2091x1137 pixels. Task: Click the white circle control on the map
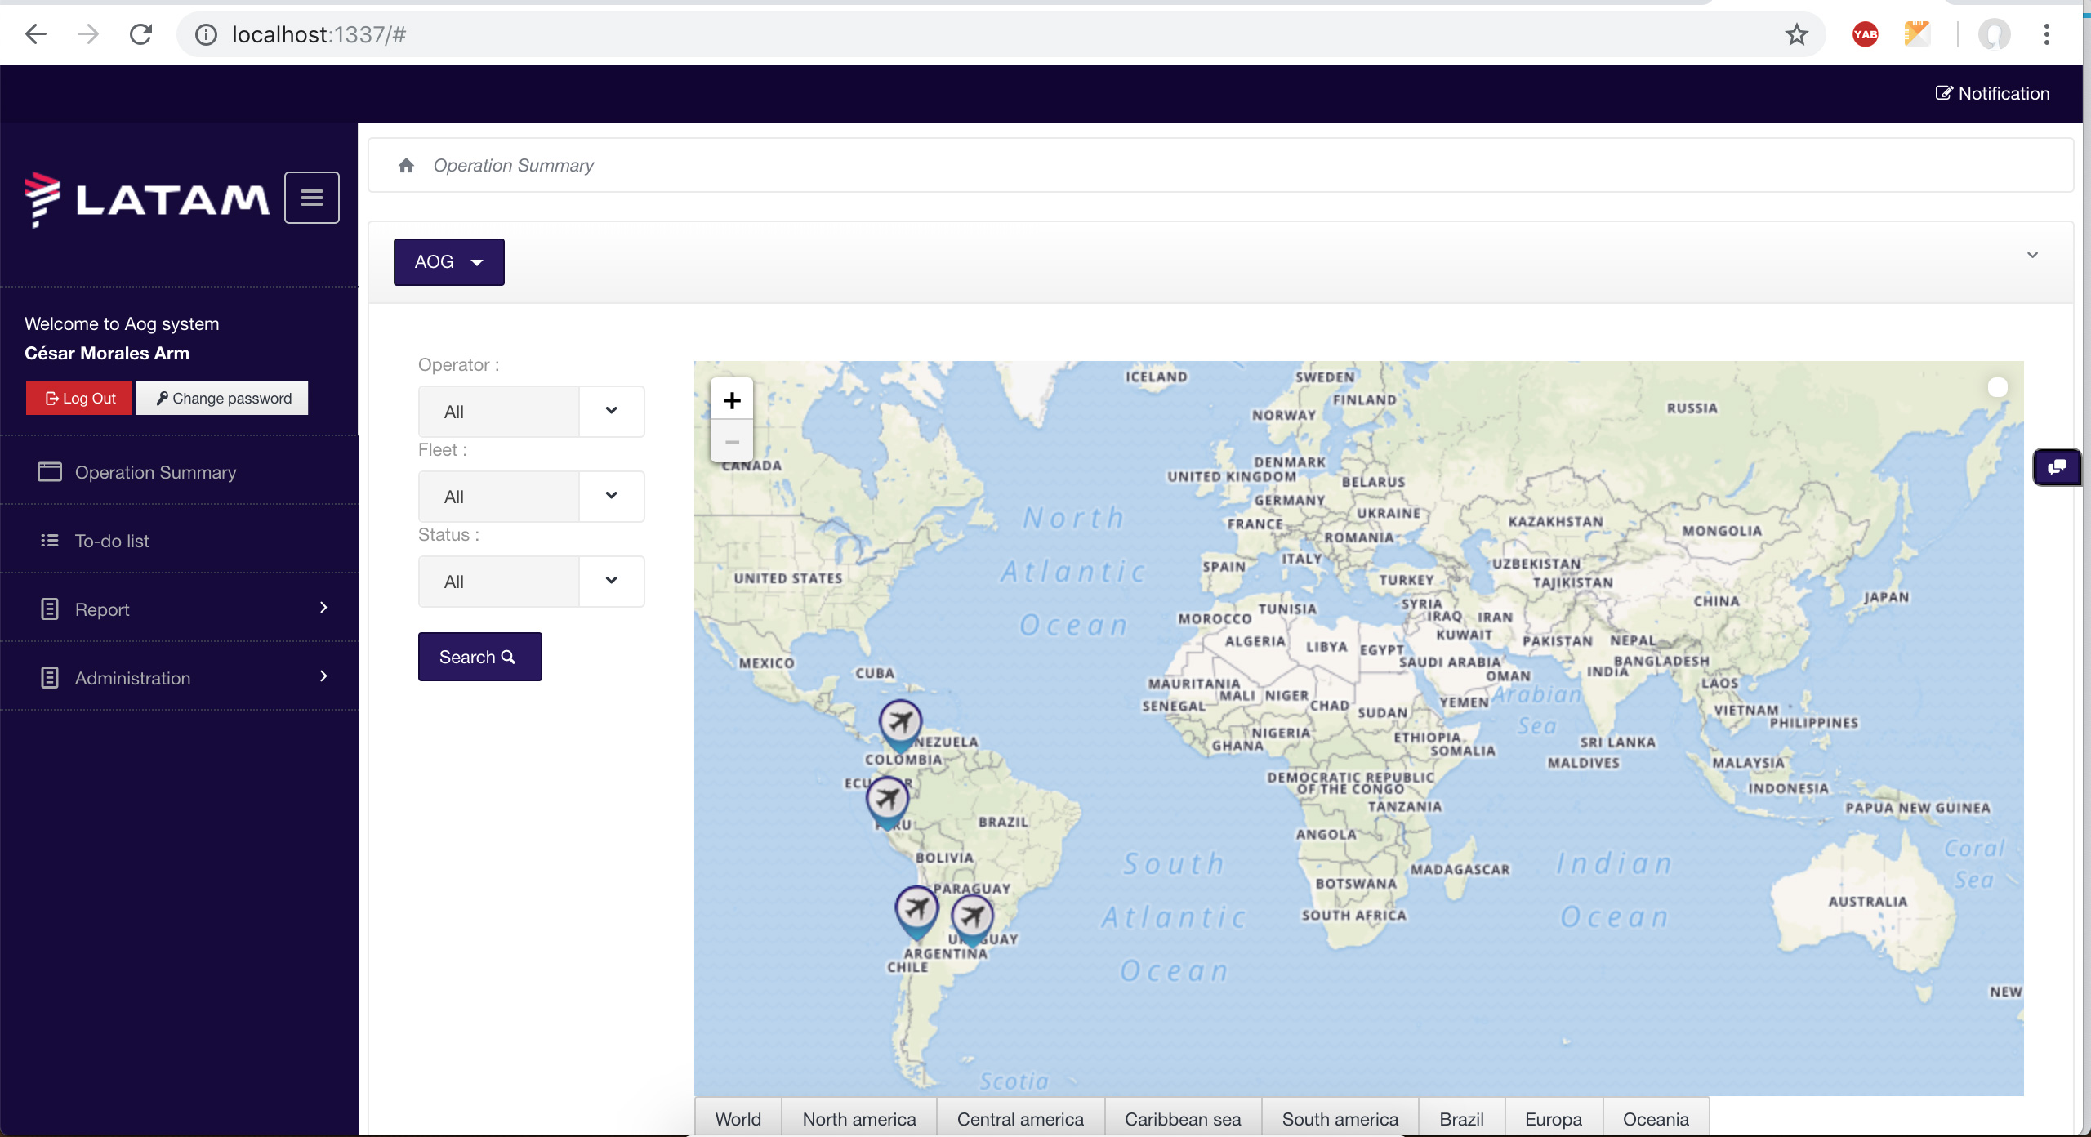point(1997,387)
